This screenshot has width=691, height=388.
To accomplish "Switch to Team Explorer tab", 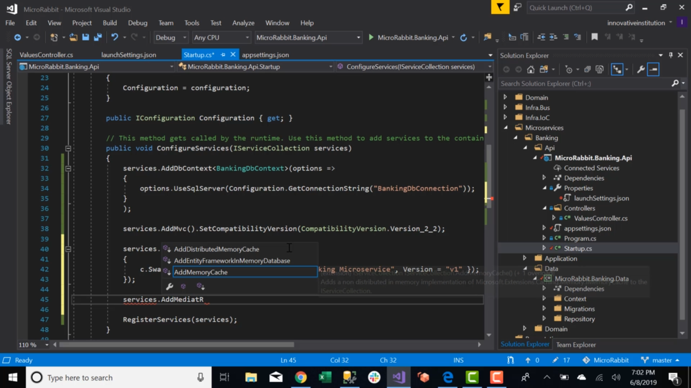I will [576, 345].
